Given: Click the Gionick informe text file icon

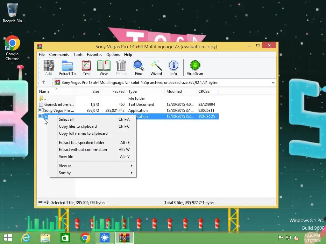Looking at the screenshot, I should click(41, 104).
